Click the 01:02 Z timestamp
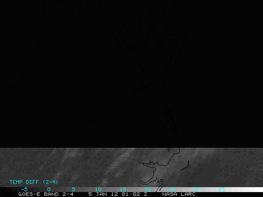This screenshot has width=263, height=197. [x=134, y=194]
